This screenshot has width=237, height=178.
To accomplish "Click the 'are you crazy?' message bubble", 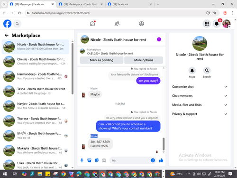I will 148,81.
